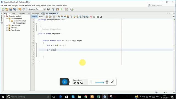Select the History view button
The image size is (176, 99).
click(x=41, y=16)
